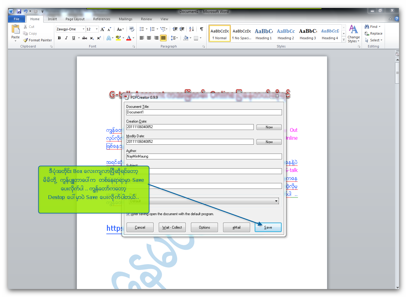Click Now beside Modify Date

tap(269, 142)
